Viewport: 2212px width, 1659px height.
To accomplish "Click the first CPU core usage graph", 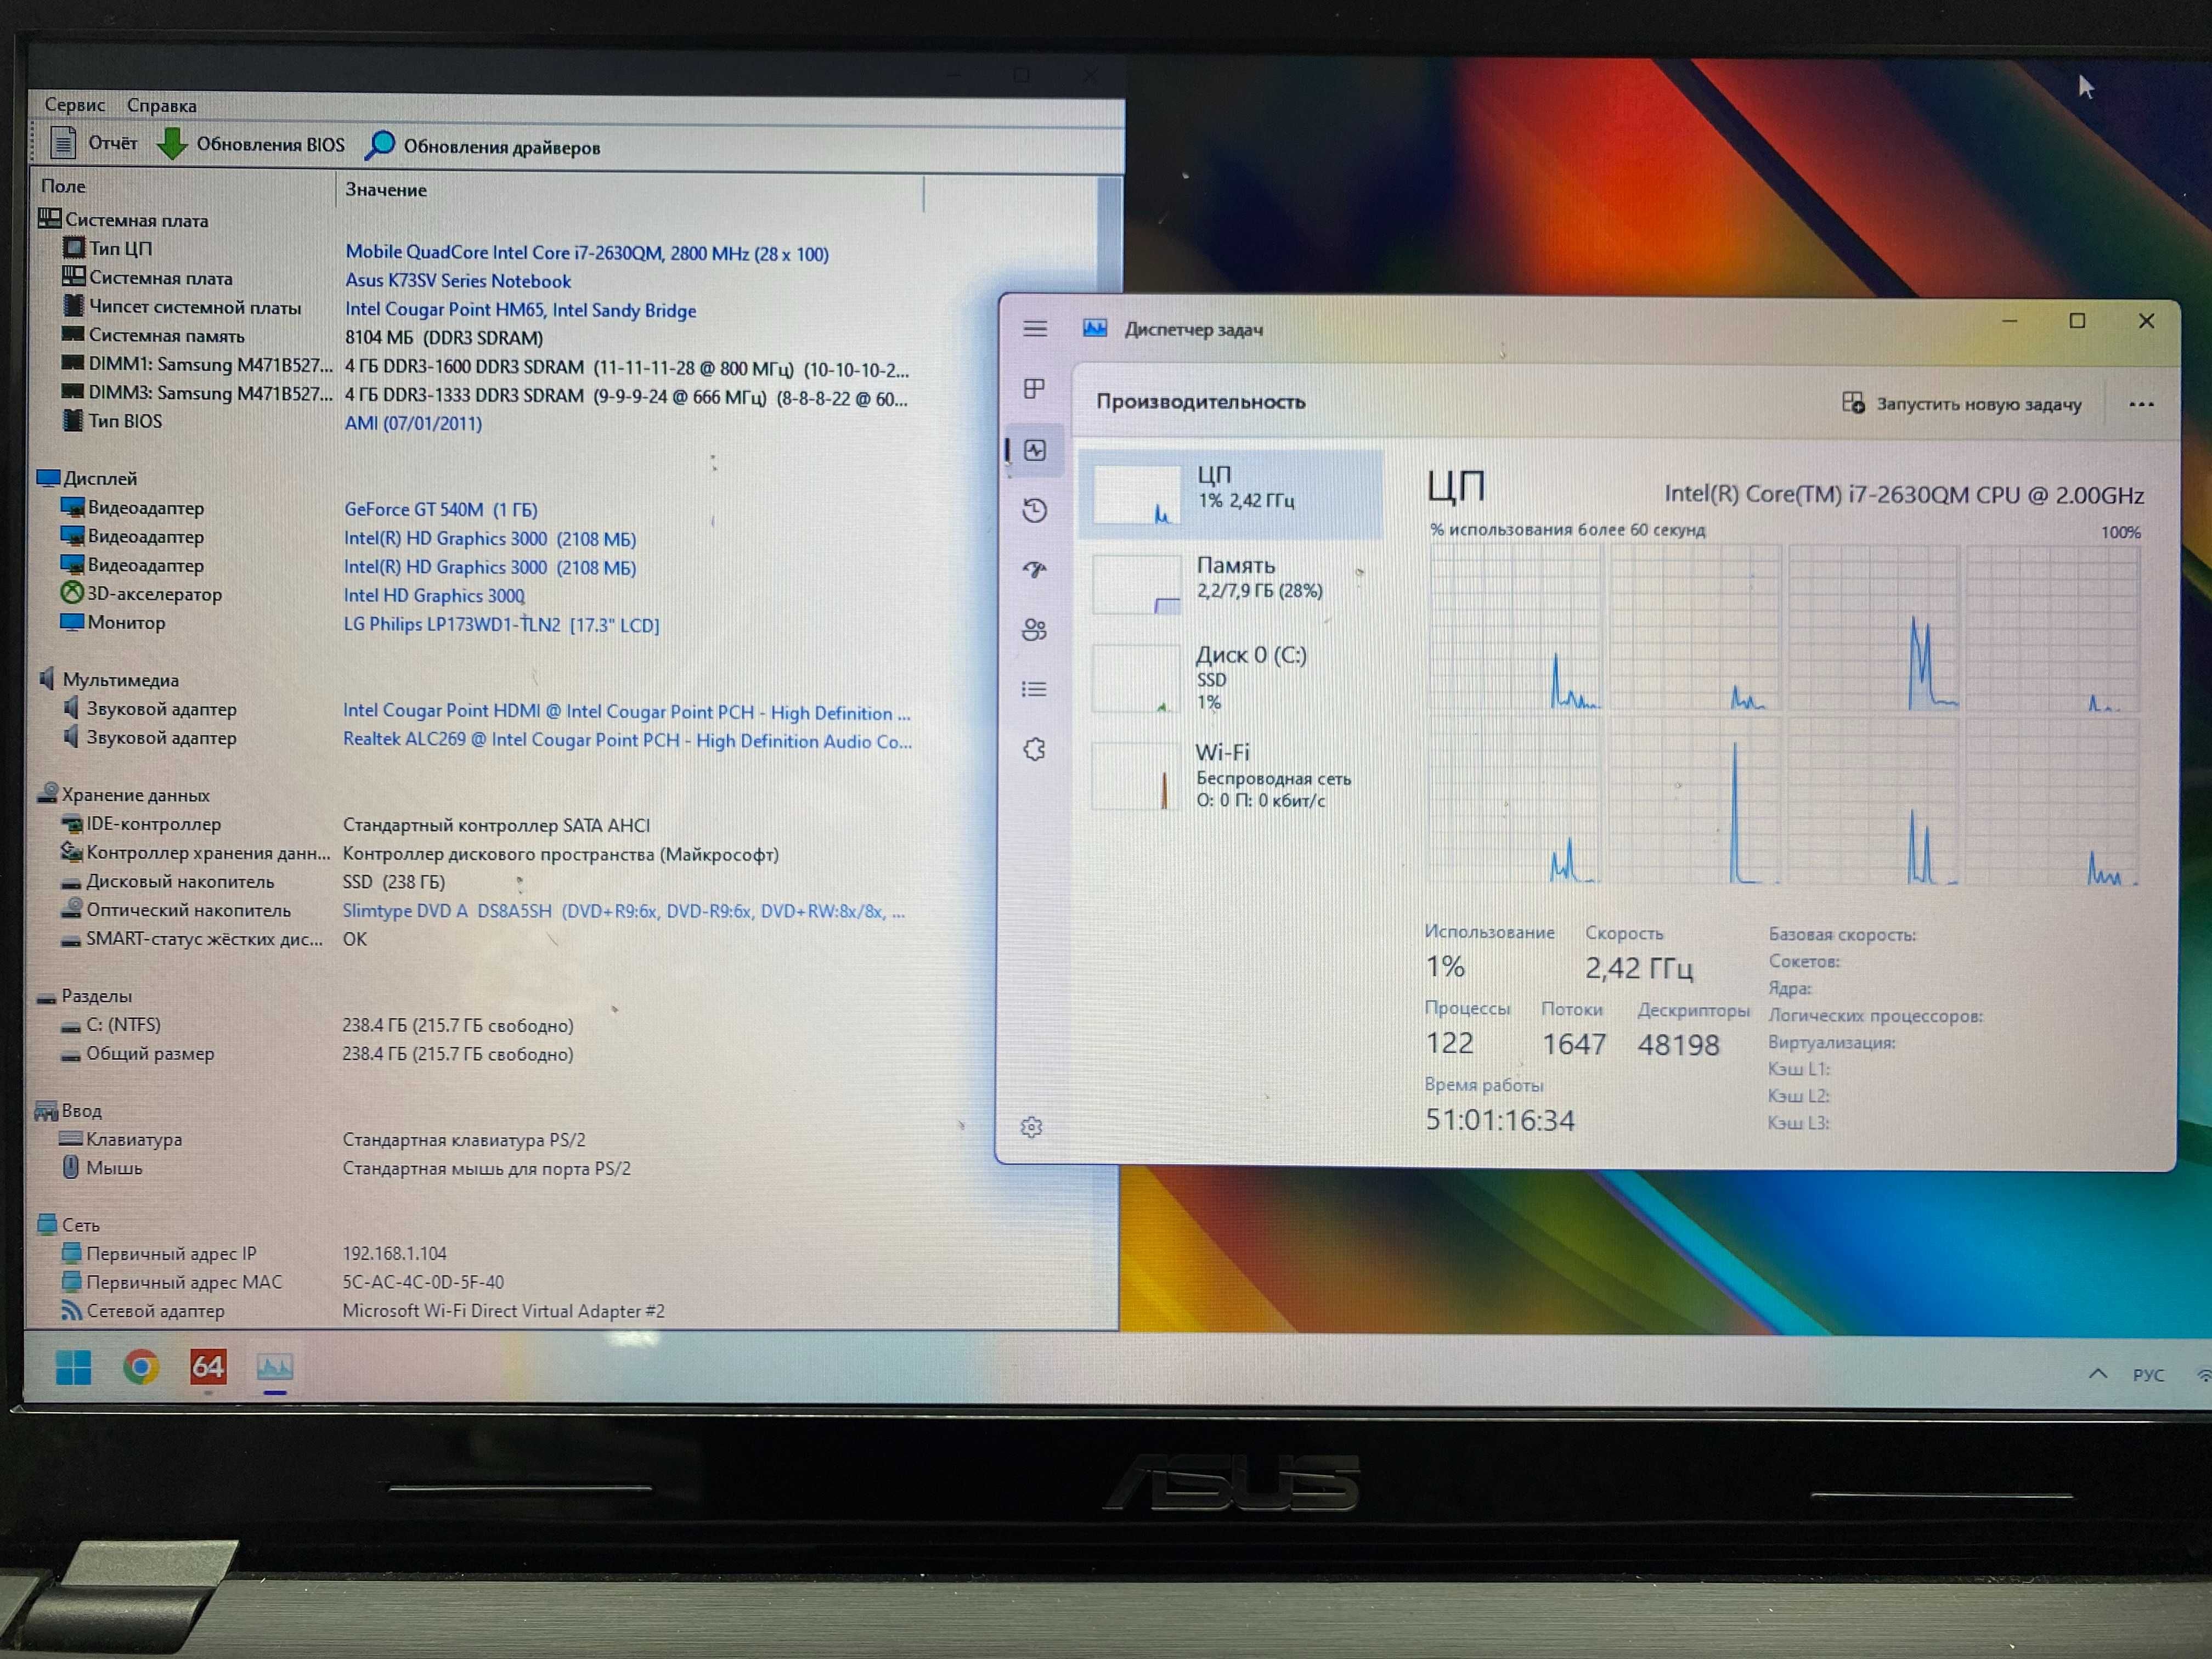I will point(1515,628).
